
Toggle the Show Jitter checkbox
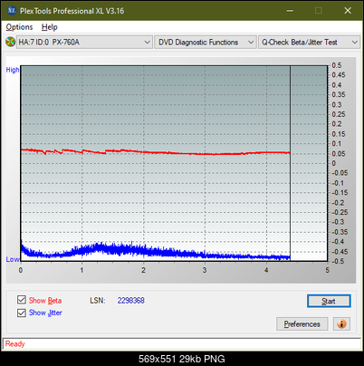pos(22,313)
